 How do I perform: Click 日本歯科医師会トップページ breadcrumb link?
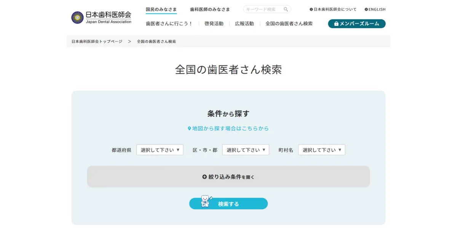(97, 41)
